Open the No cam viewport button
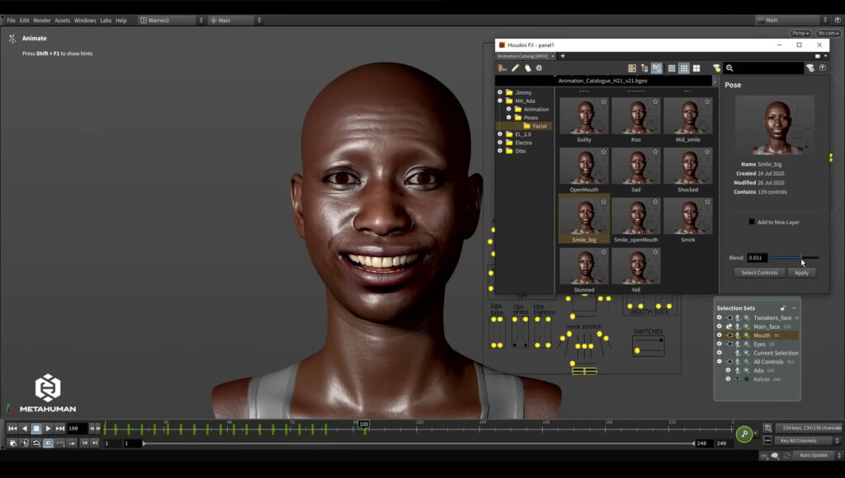 828,33
